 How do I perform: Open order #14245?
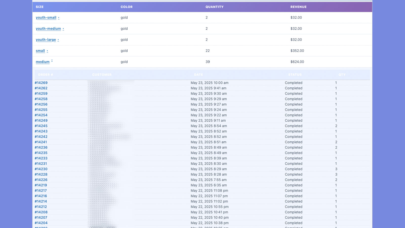[x=41, y=126]
